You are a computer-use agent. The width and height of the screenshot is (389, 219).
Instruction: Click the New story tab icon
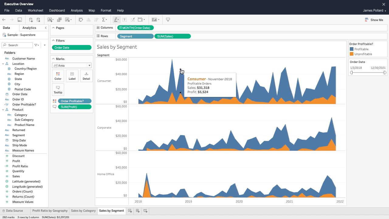(x=145, y=211)
